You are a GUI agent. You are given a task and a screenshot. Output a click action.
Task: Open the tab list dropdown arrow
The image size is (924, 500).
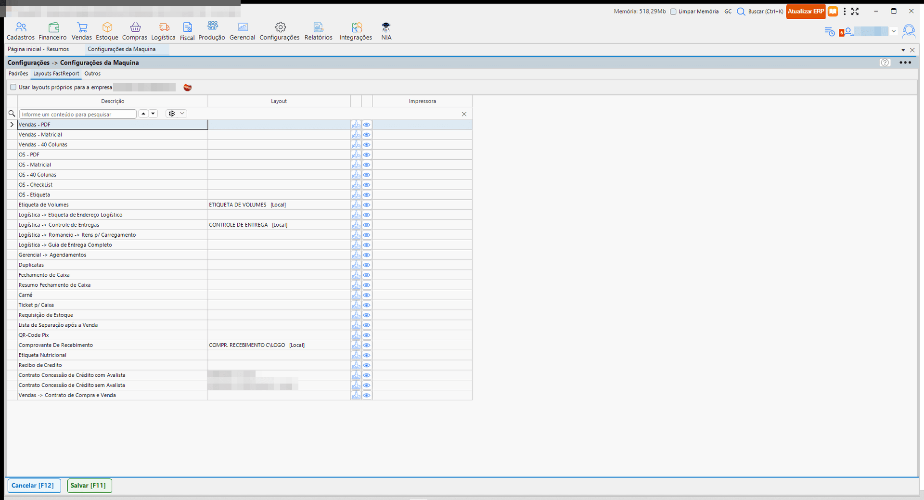(x=903, y=50)
